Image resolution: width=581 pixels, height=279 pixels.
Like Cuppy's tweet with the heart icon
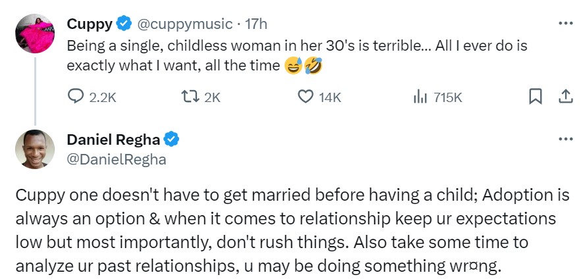point(305,97)
